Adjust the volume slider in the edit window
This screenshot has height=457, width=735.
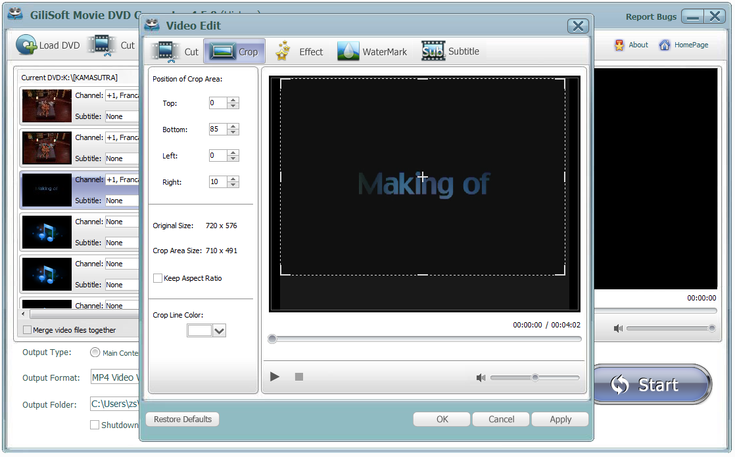click(x=536, y=377)
